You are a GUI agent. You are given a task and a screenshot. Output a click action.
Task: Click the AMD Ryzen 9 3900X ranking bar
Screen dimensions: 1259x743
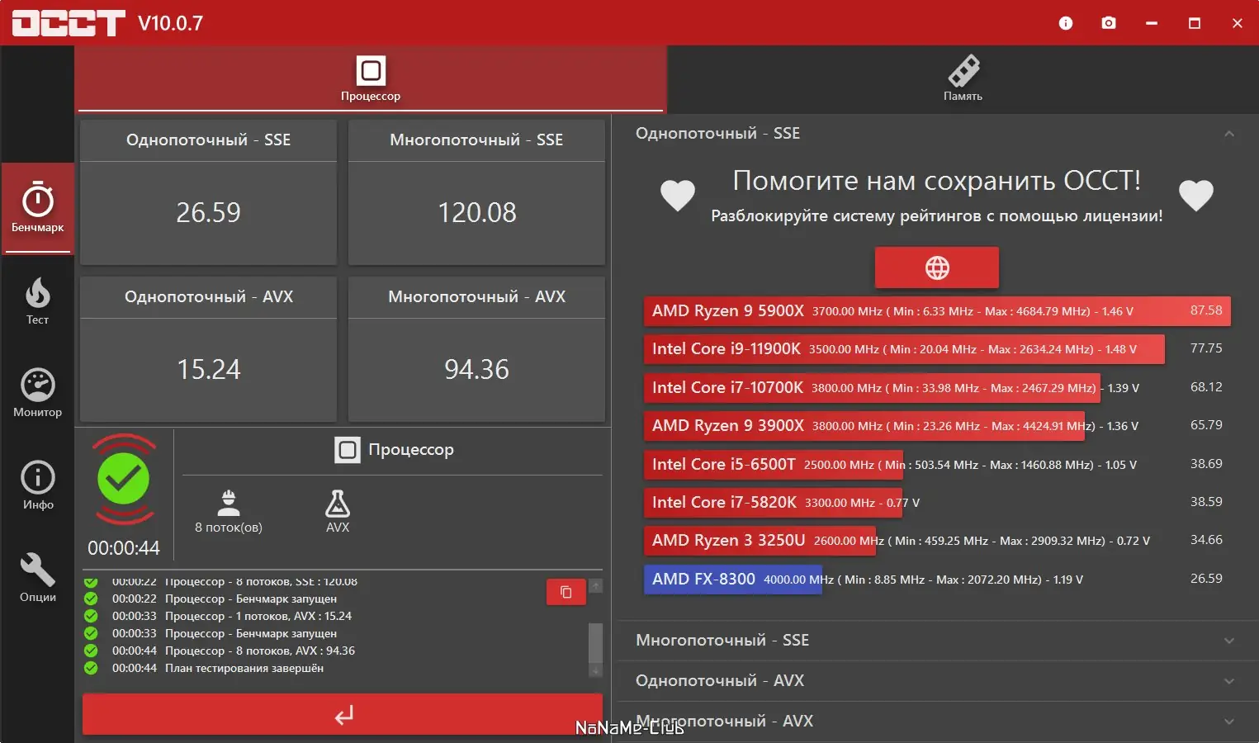click(864, 426)
